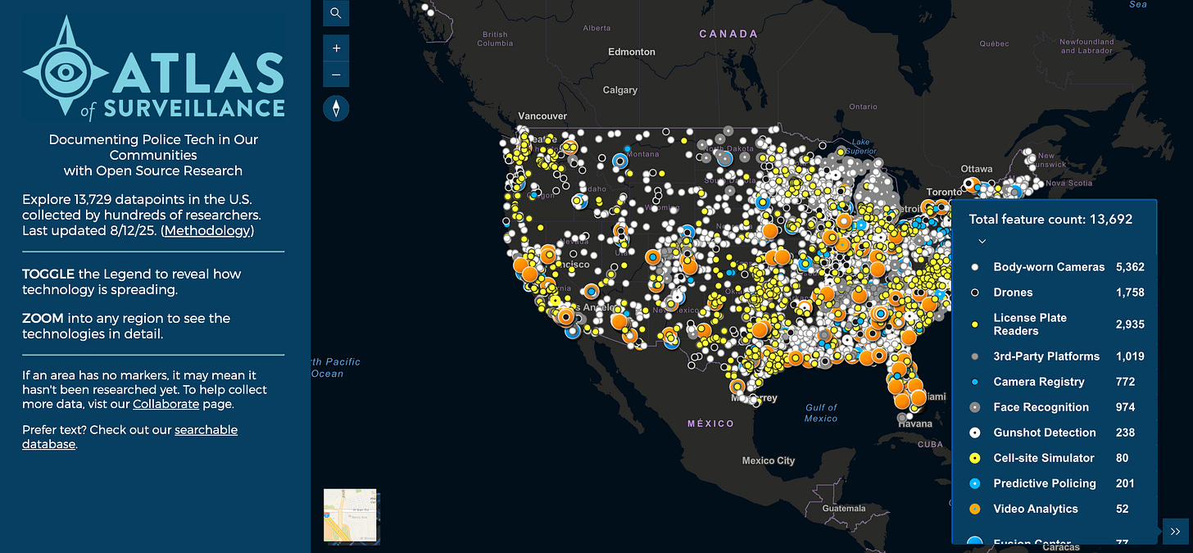The image size is (1193, 553).
Task: Click the Vancouver city label on map
Action: pyautogui.click(x=542, y=116)
